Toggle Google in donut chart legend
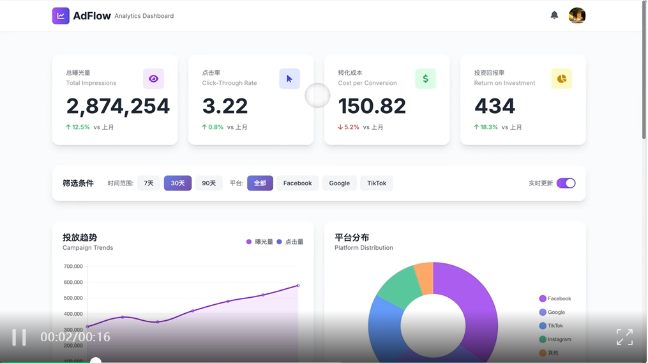Viewport: 648px width, 363px height. point(552,312)
